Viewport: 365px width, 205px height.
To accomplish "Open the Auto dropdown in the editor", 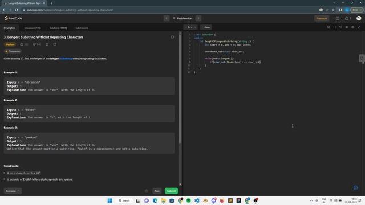I will pos(206,27).
